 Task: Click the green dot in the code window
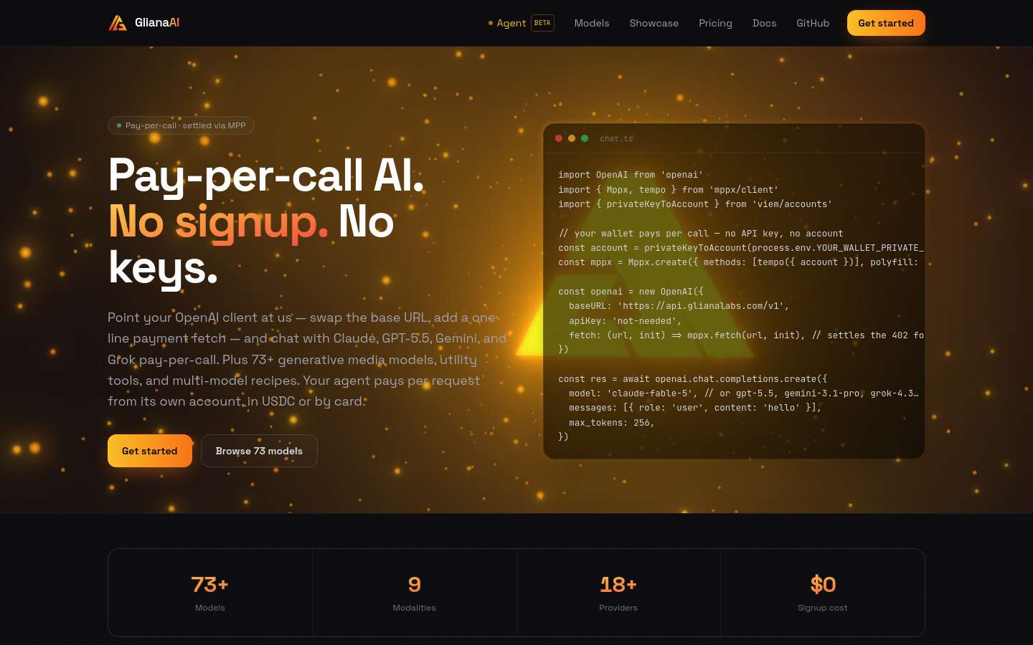point(585,138)
